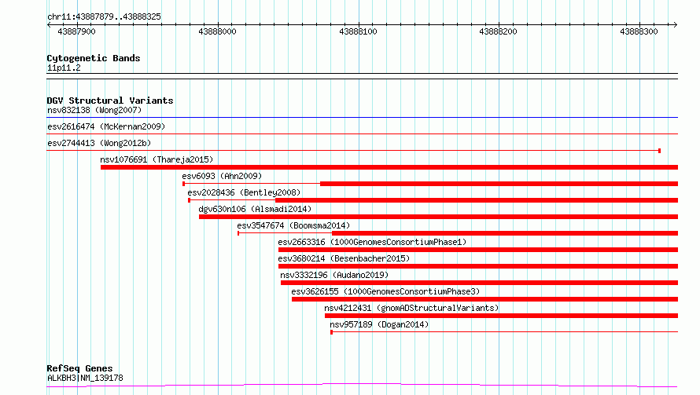Viewport: 700px width, 395px height.
Task: Select variant nsv3332196 (Audano2019) label
Action: coord(334,275)
